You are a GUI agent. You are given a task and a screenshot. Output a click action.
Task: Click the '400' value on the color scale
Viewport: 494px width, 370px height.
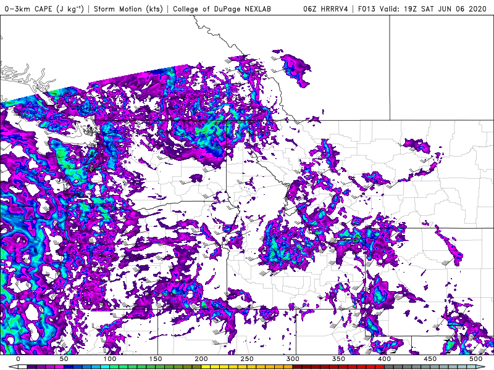[384, 359]
